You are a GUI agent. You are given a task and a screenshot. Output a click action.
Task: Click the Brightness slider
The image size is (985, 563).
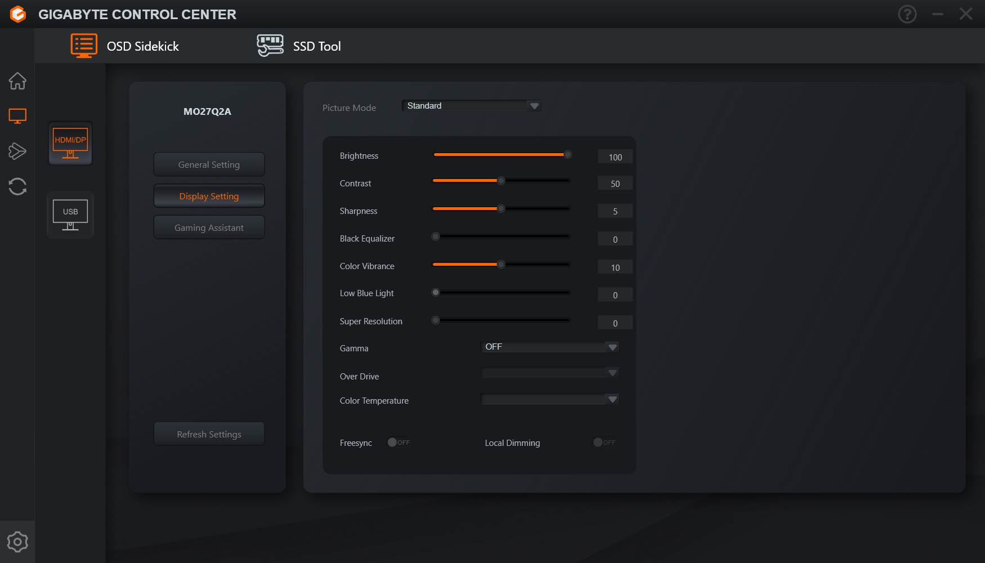[502, 154]
